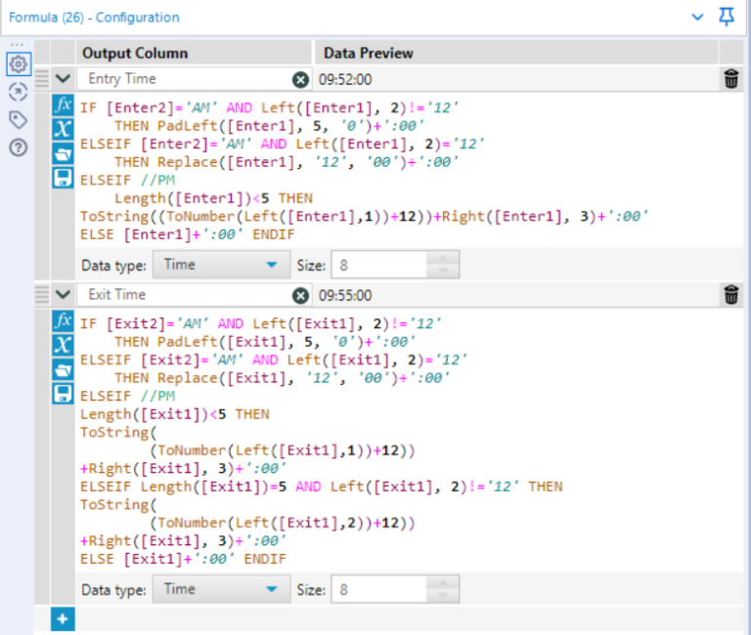Pin the Configuration window
This screenshot has height=635, width=751.
[x=727, y=18]
